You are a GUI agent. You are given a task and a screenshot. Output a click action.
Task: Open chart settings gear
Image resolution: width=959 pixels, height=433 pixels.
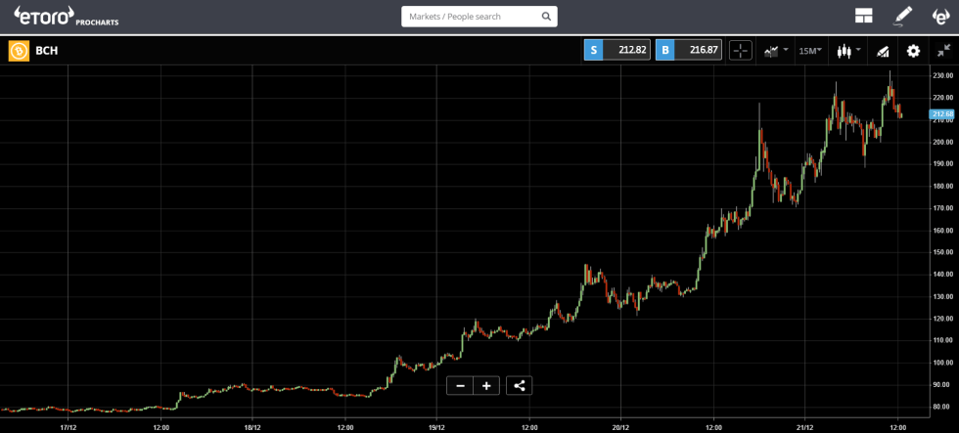pos(913,50)
